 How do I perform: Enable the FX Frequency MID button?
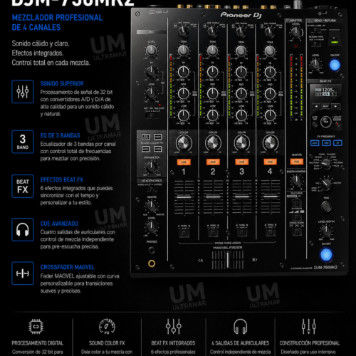click(x=326, y=143)
